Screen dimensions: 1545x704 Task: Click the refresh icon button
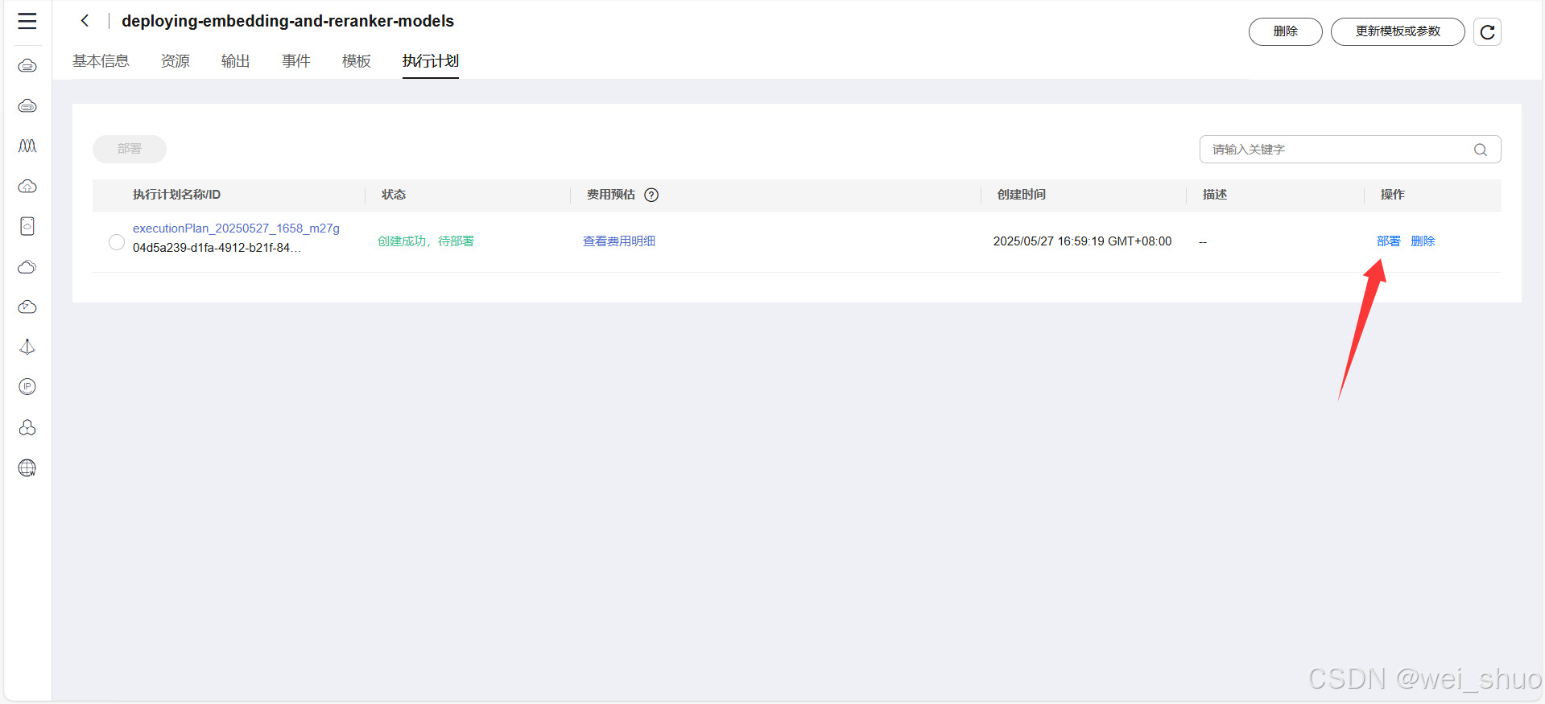(1487, 31)
